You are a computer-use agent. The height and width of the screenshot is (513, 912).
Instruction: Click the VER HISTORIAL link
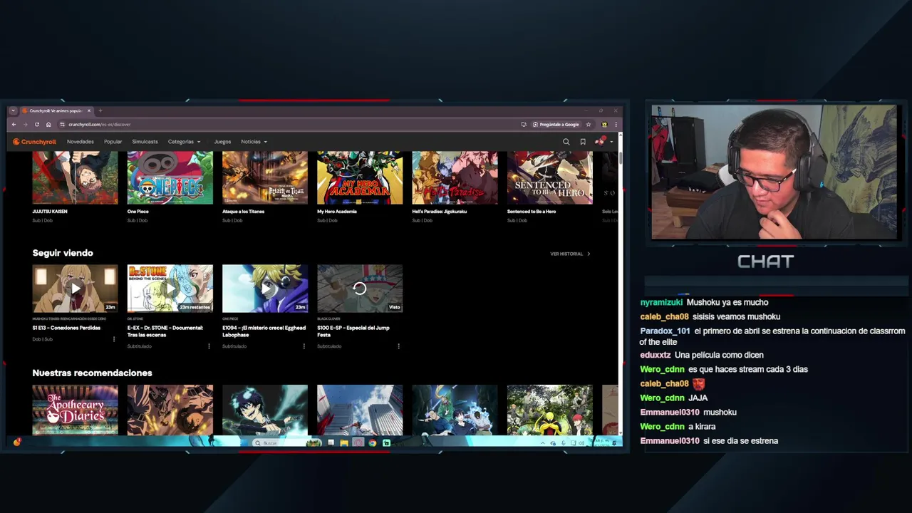pyautogui.click(x=570, y=254)
